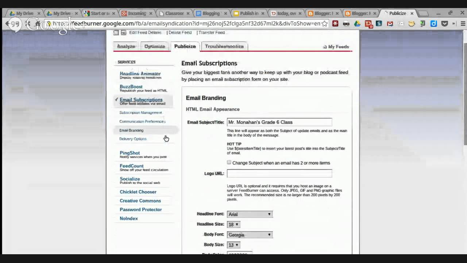Viewport: 467px width, 263px height.
Task: Click the small icon at far left of feed links
Action: [116, 33]
